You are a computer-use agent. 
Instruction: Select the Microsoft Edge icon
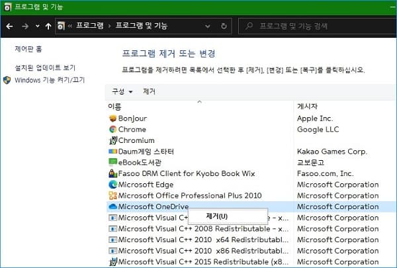pyautogui.click(x=112, y=185)
